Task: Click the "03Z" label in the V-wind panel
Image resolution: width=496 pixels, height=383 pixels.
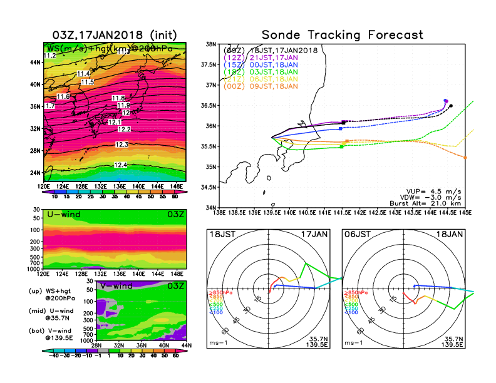Action: pos(175,286)
